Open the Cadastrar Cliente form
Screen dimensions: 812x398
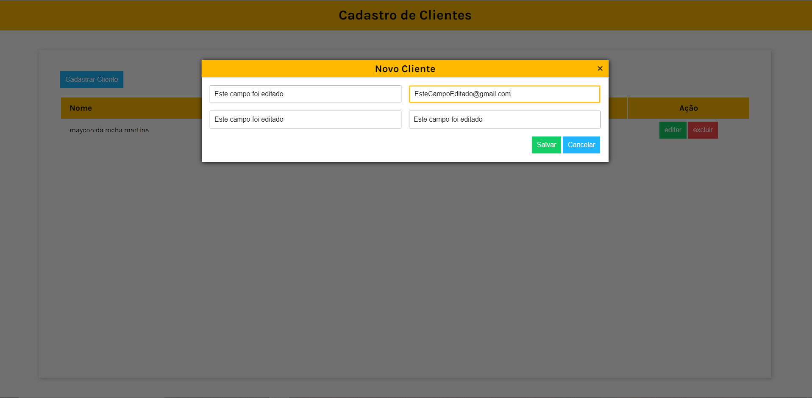pyautogui.click(x=92, y=79)
